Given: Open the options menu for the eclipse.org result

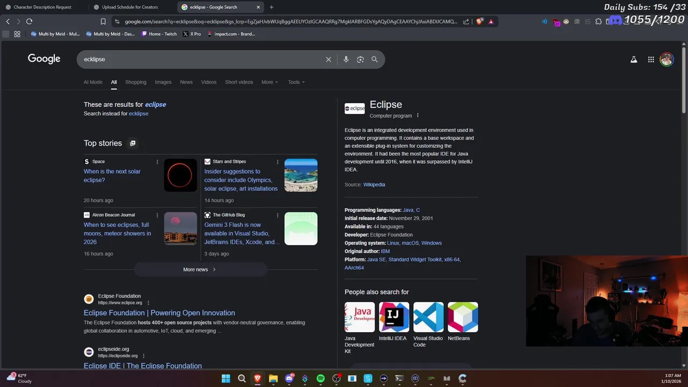Looking at the screenshot, I should point(148,303).
